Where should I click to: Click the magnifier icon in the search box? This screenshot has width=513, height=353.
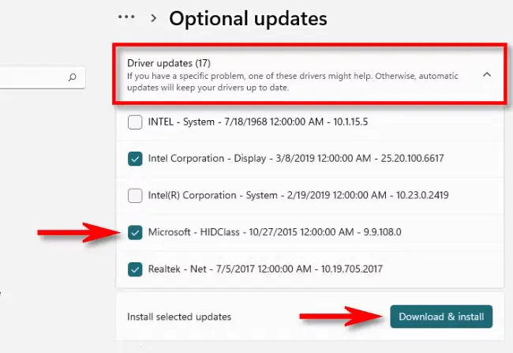pos(73,77)
